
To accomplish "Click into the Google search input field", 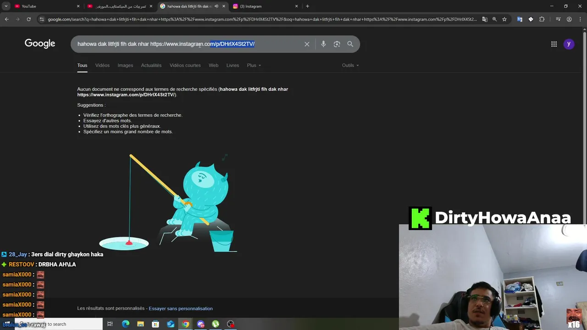I will coord(188,44).
